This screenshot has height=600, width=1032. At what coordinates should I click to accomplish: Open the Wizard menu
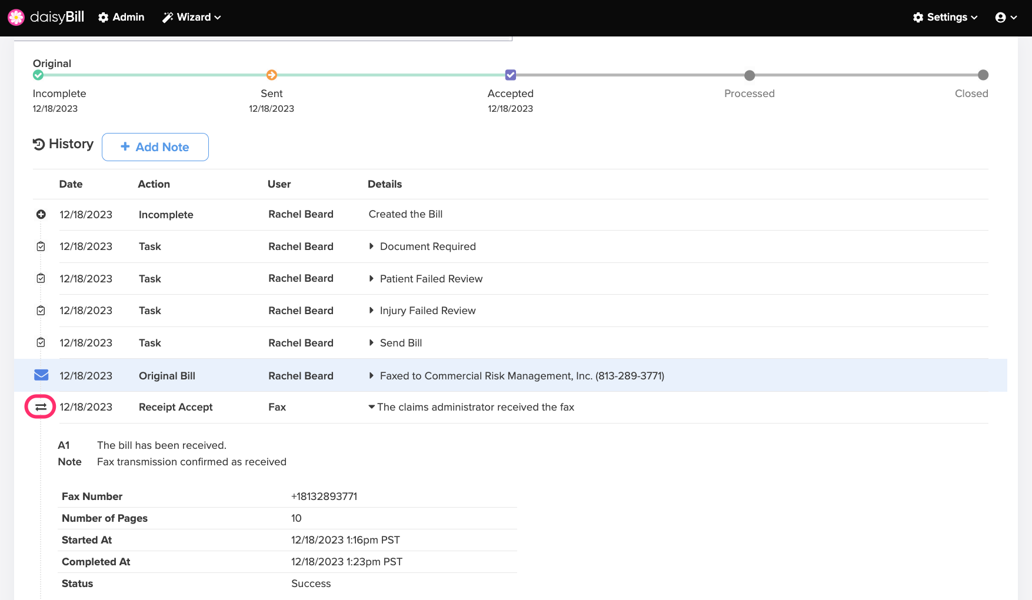(192, 18)
